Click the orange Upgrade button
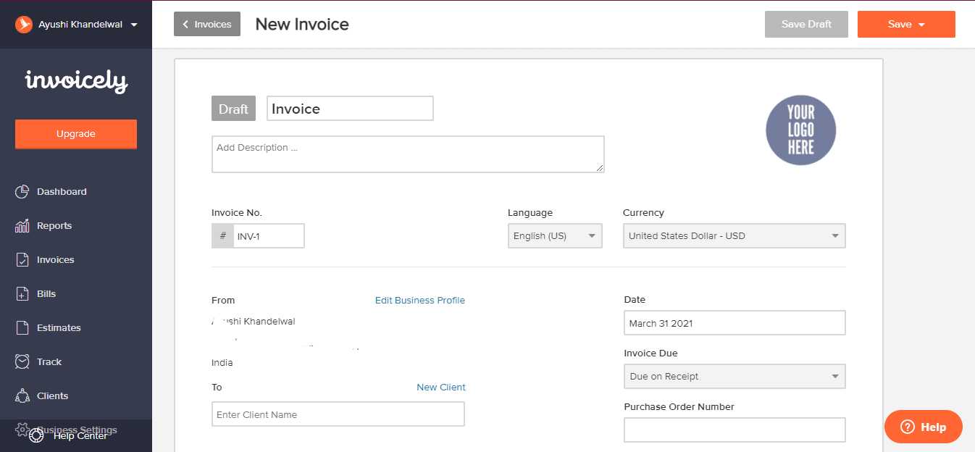The height and width of the screenshot is (452, 975). [x=75, y=134]
